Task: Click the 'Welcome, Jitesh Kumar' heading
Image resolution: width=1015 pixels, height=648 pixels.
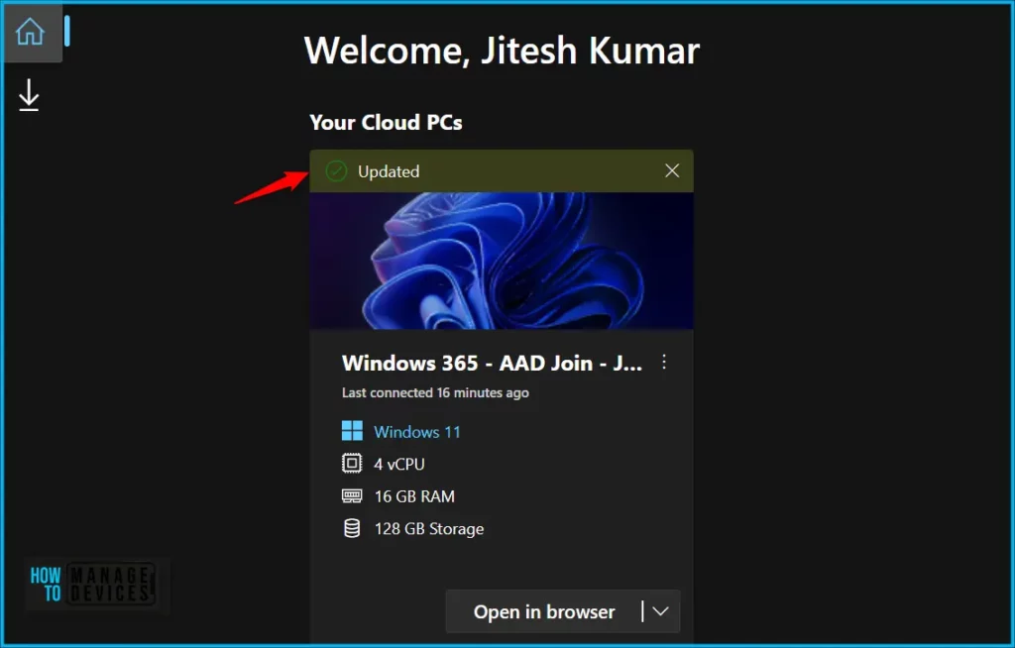Action: tap(502, 51)
